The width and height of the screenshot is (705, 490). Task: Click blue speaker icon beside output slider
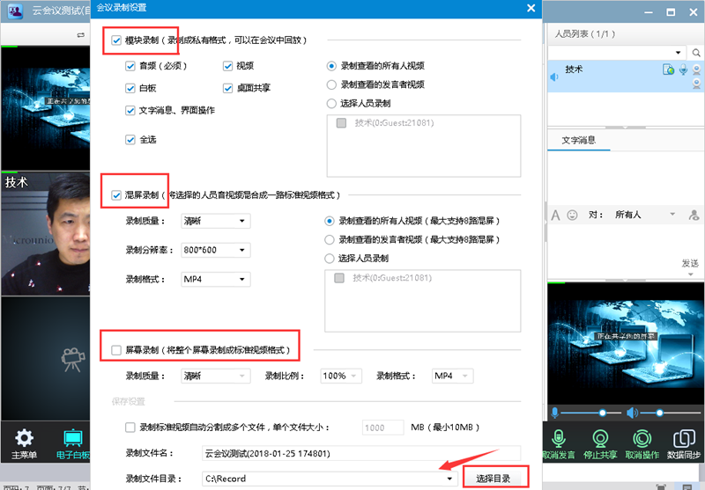(x=632, y=413)
